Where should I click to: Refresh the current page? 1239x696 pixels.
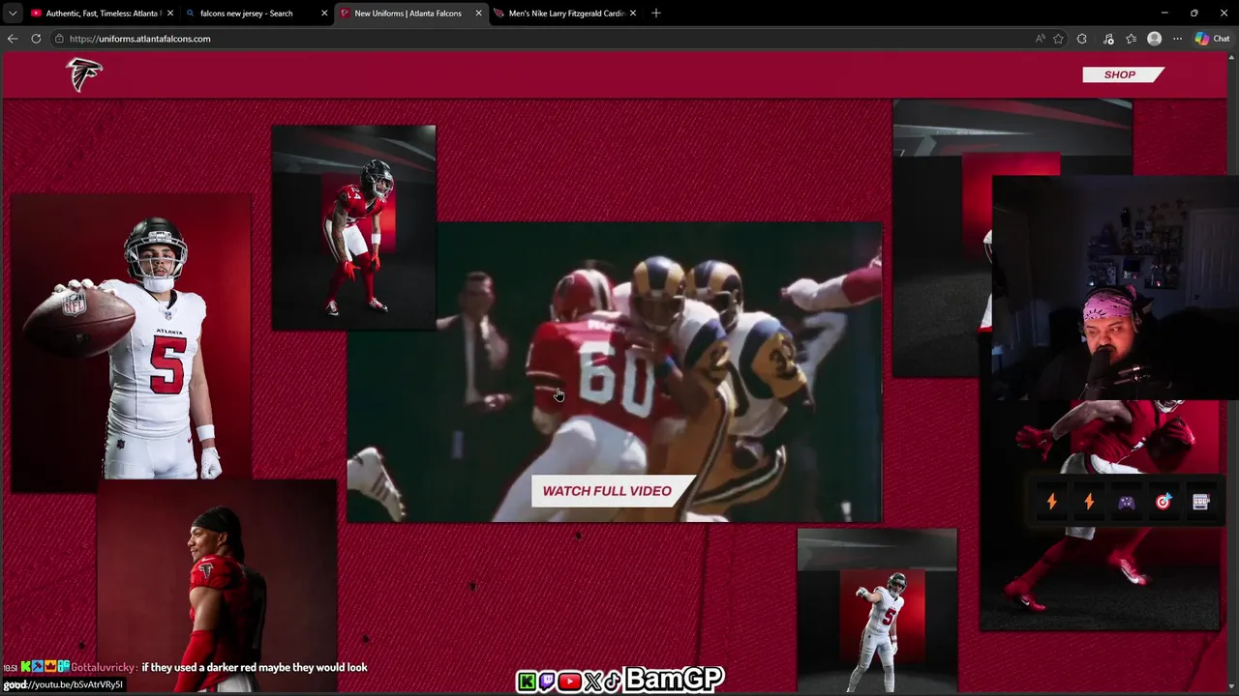click(x=36, y=39)
